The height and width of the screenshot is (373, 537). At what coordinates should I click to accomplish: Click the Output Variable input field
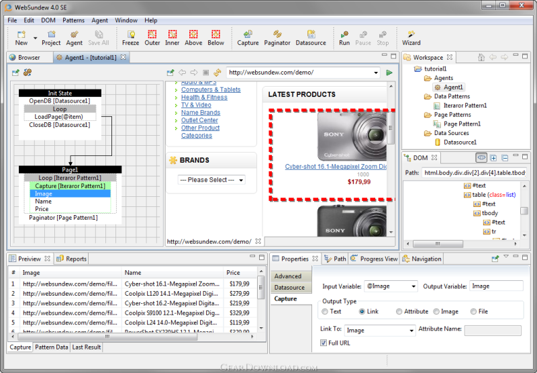point(496,286)
